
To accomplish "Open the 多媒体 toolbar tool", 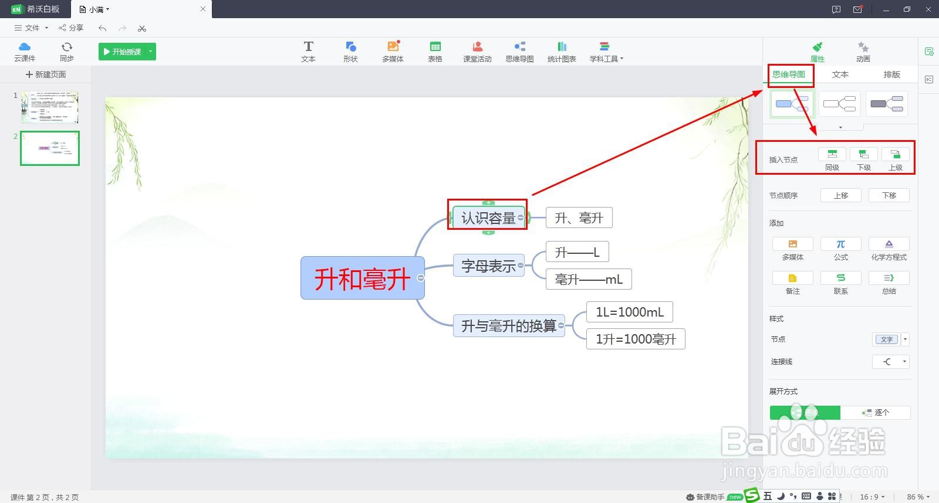I will click(x=393, y=52).
